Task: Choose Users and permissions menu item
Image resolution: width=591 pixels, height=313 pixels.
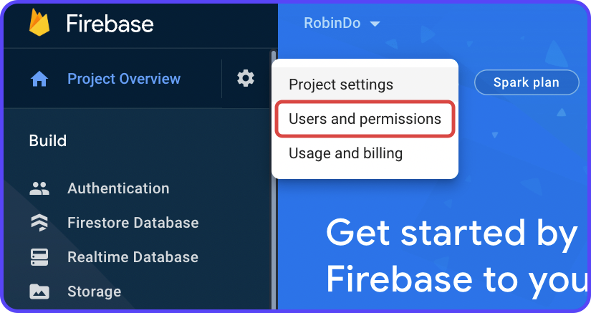Action: click(x=365, y=119)
